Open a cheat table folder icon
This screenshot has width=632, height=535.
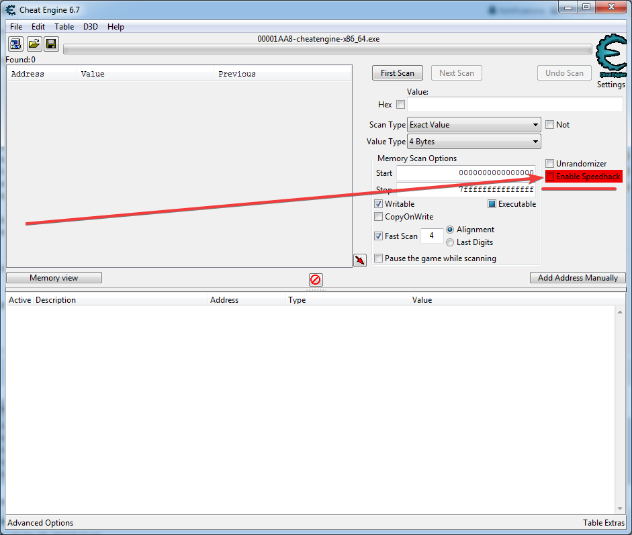click(x=34, y=44)
